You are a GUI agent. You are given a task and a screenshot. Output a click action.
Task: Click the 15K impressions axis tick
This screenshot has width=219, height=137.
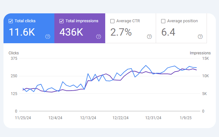tap(206, 58)
